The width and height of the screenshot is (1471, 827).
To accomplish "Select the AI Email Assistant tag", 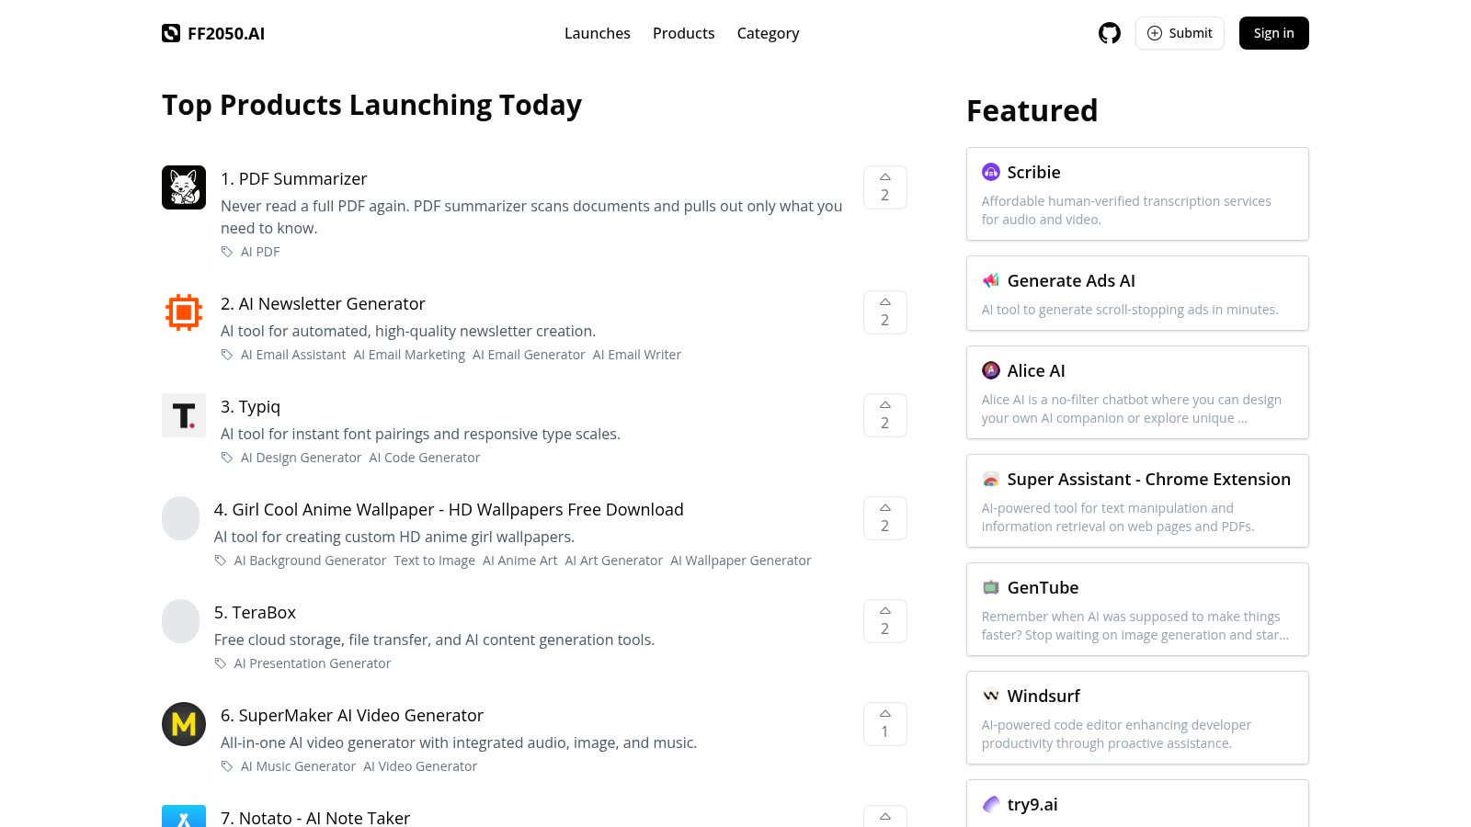I will pos(293,355).
